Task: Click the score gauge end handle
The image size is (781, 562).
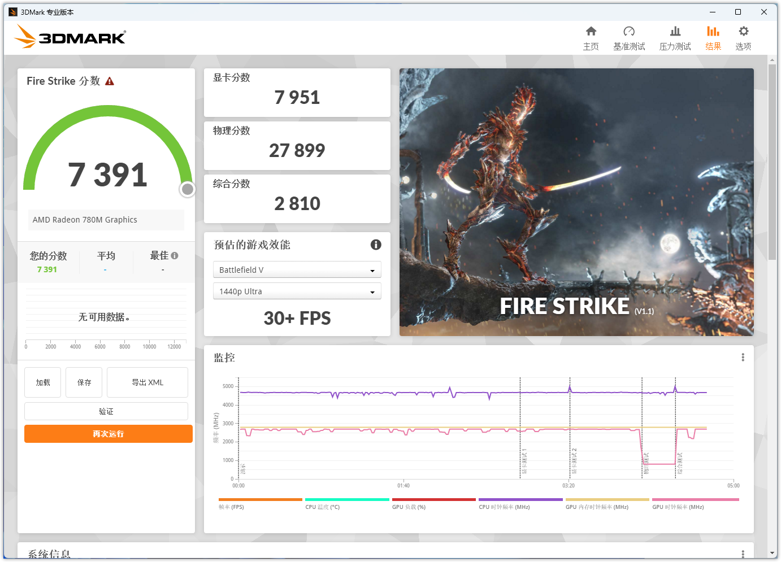Action: [x=188, y=190]
